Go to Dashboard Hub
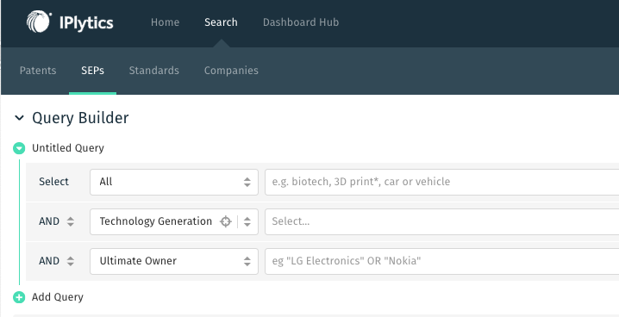The height and width of the screenshot is (317, 619). coord(301,22)
